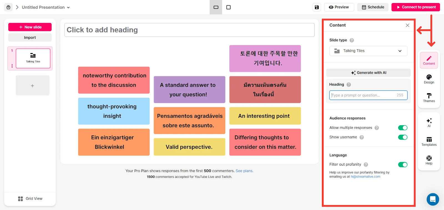Open slide 1 options menu dots
The image size is (444, 210).
tap(12, 66)
